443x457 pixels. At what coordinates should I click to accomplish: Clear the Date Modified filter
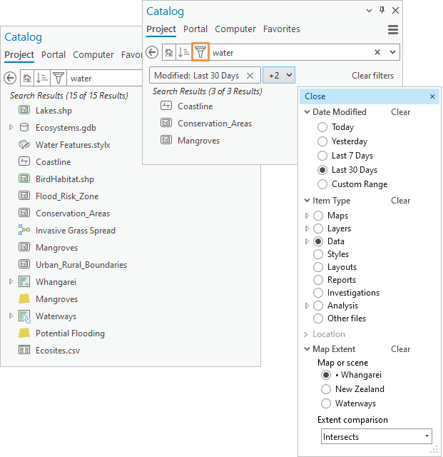400,112
